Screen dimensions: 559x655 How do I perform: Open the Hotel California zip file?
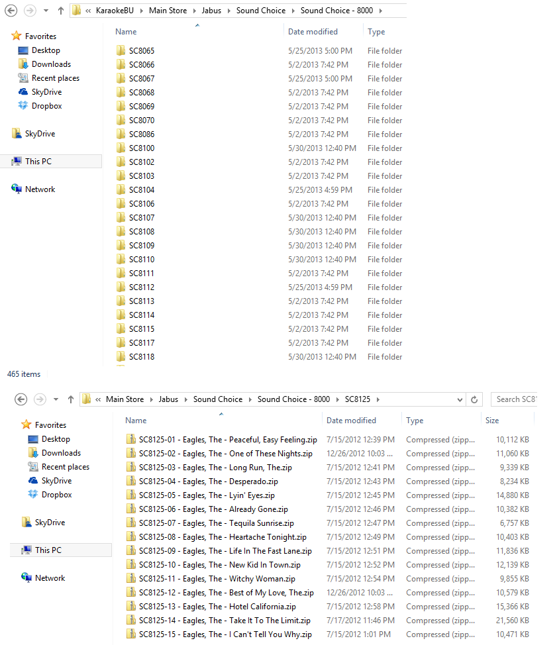[x=217, y=607]
